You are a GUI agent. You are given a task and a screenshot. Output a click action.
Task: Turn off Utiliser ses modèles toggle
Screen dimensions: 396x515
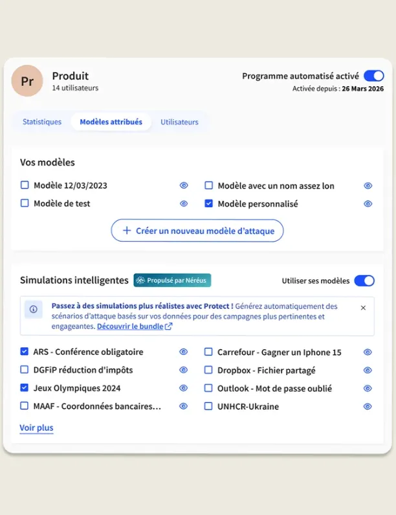coord(364,280)
